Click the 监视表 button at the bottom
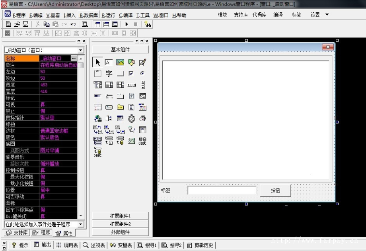This screenshot has height=251, width=366. point(95,245)
